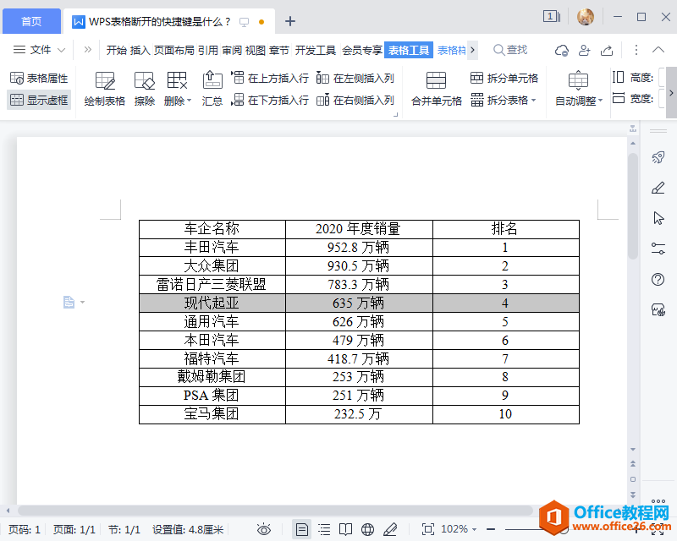Switch to the 开始 tab

pos(117,51)
